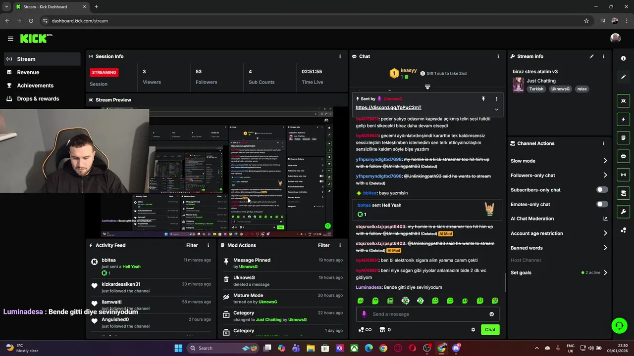Expand Slow mode options
Screen dimensions: 634x356
click(605, 161)
